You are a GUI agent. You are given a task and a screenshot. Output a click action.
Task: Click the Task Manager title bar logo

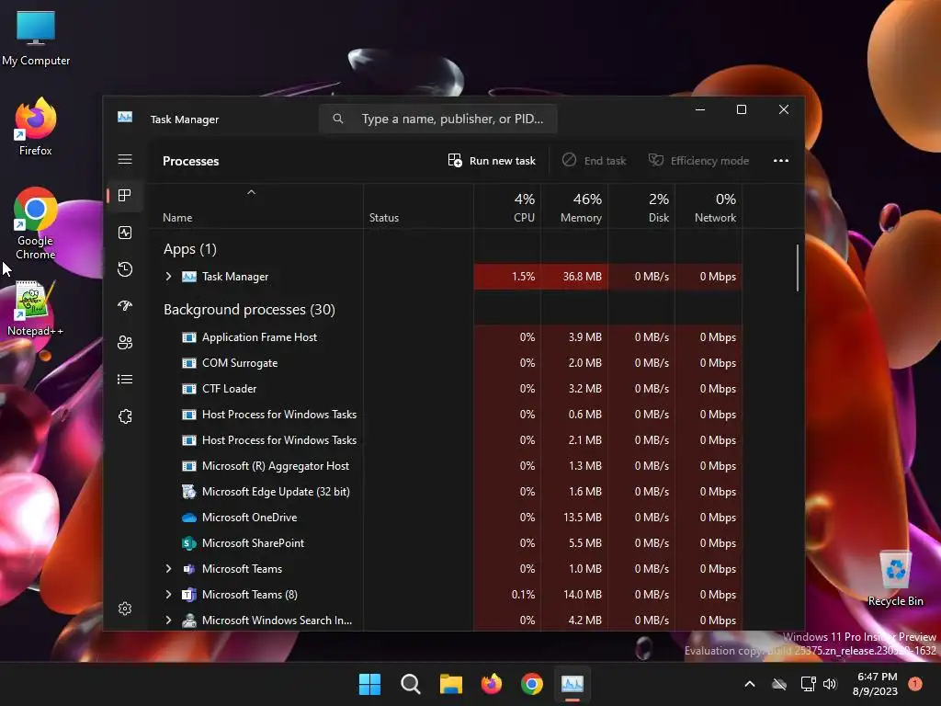(x=125, y=117)
